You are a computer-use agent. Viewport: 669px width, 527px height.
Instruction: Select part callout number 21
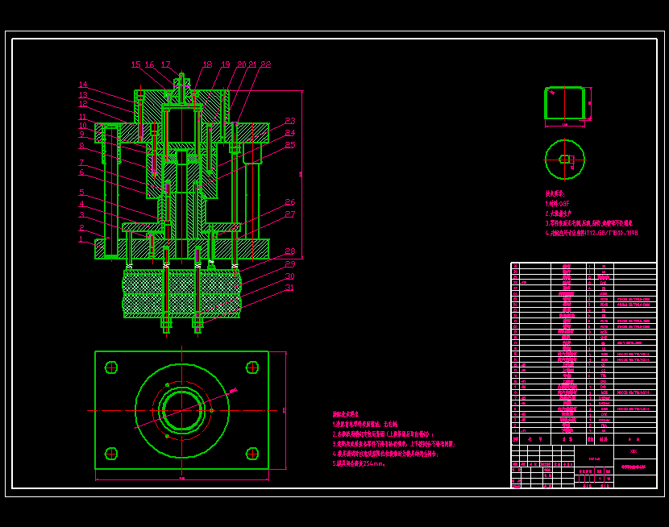[x=252, y=64]
